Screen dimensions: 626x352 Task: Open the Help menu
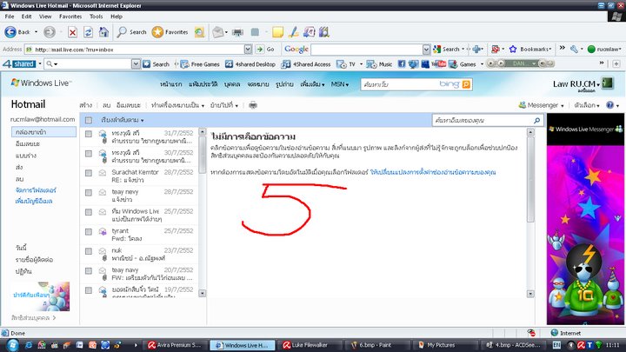point(117,17)
